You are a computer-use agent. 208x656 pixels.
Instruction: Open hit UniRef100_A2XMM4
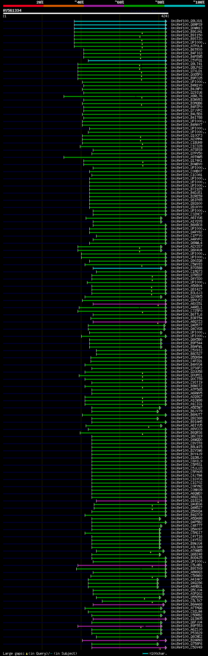click(x=187, y=139)
